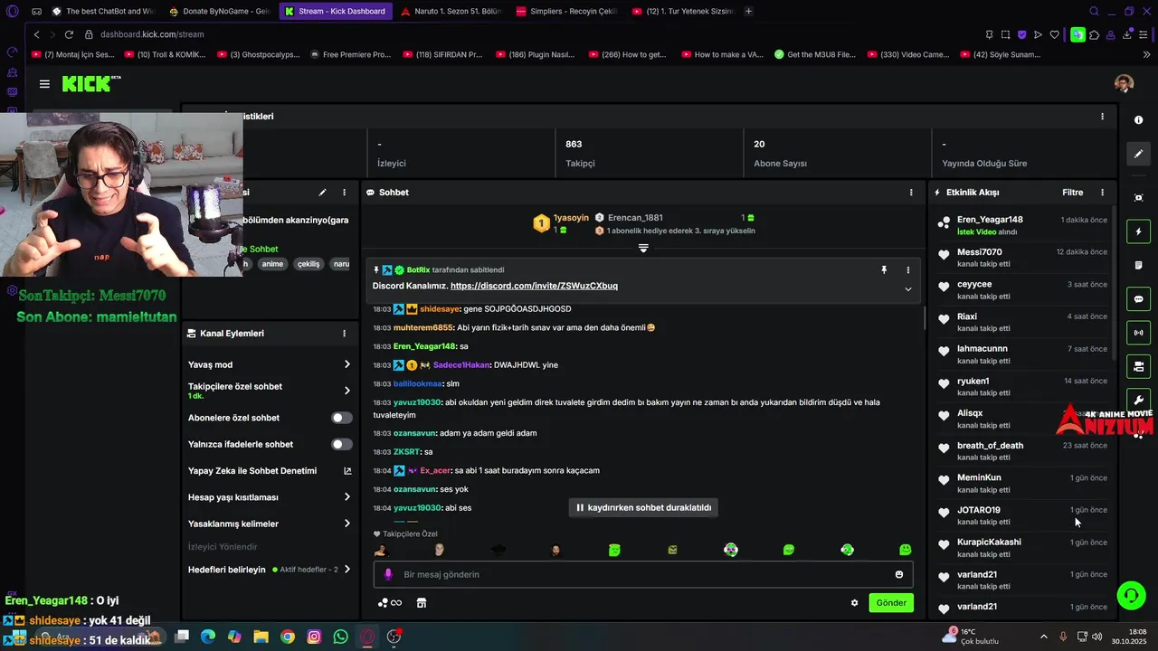Click the emoji picker in message box
The width and height of the screenshot is (1158, 651).
coord(898,574)
